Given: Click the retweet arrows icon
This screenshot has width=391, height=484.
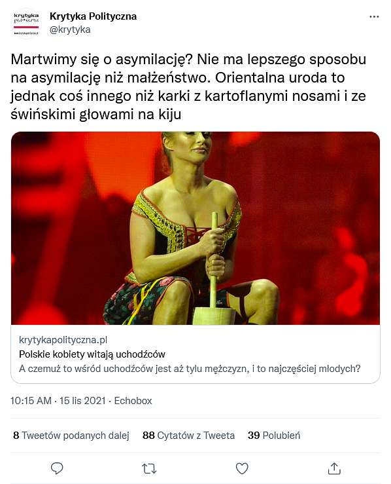Looking at the screenshot, I should [x=149, y=468].
